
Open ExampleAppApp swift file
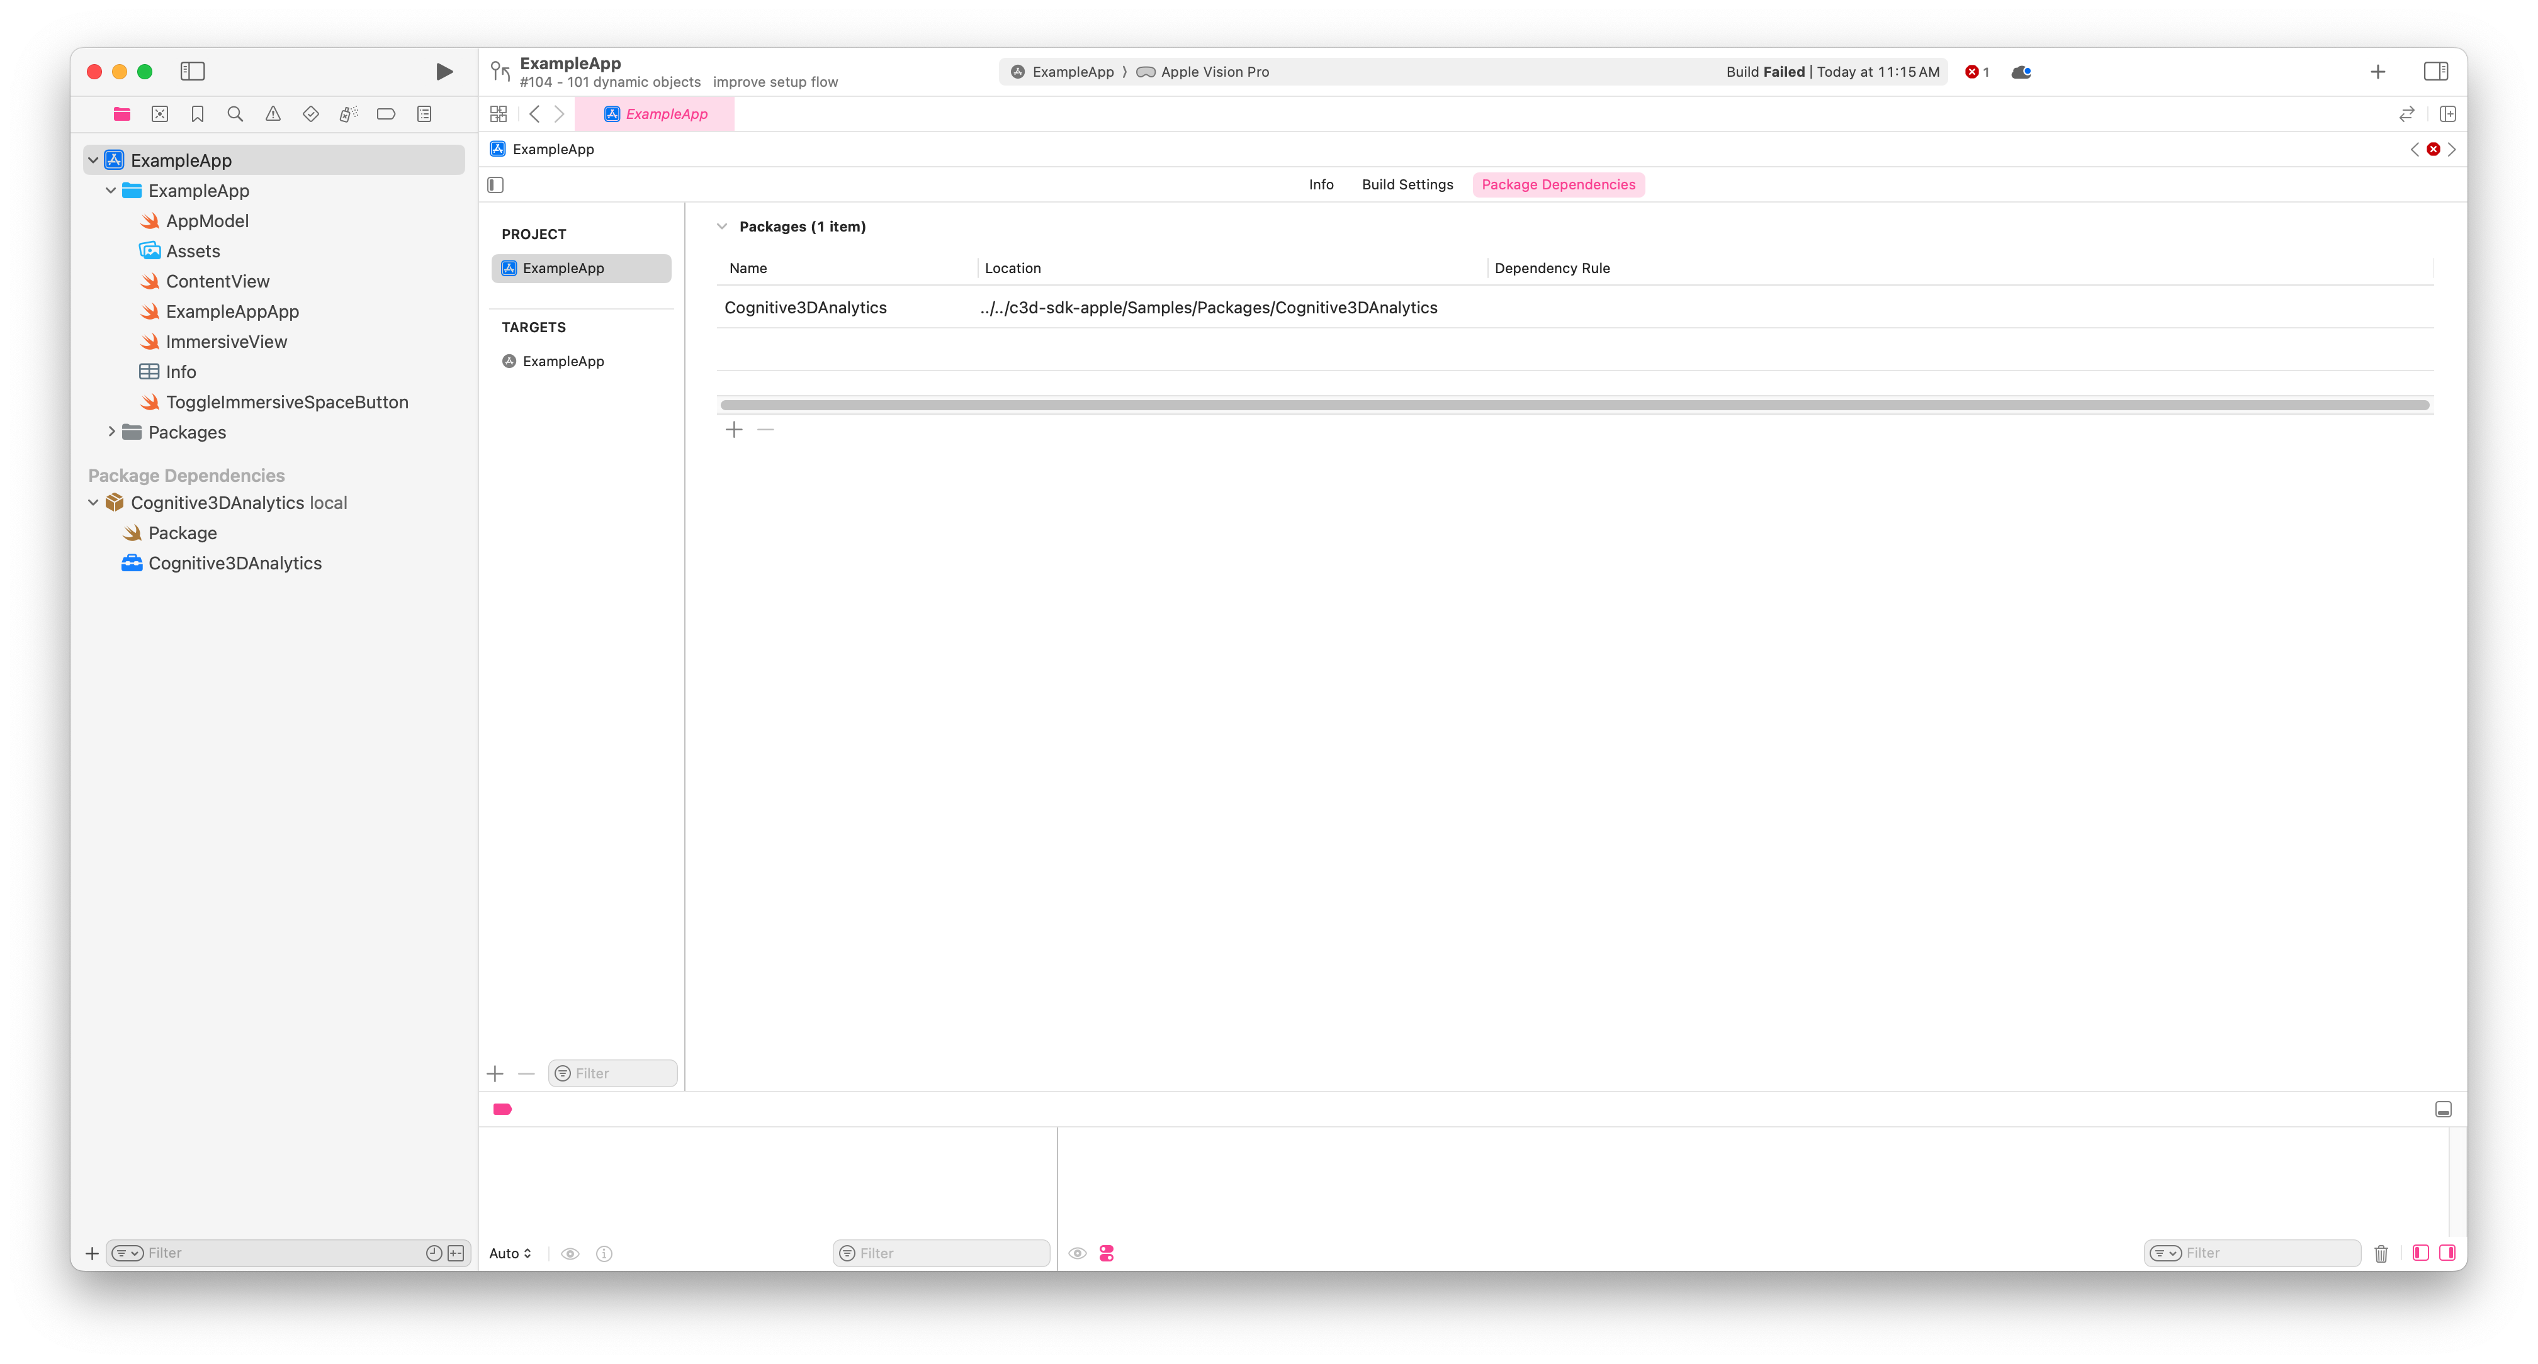232,311
